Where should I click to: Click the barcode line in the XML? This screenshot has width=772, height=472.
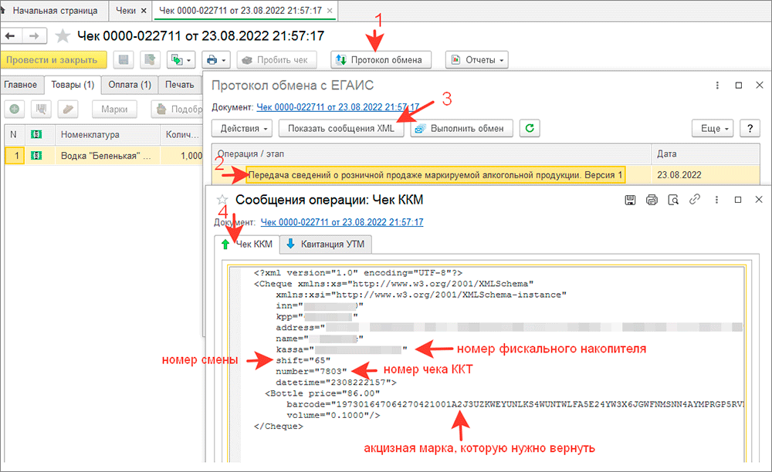click(x=515, y=404)
